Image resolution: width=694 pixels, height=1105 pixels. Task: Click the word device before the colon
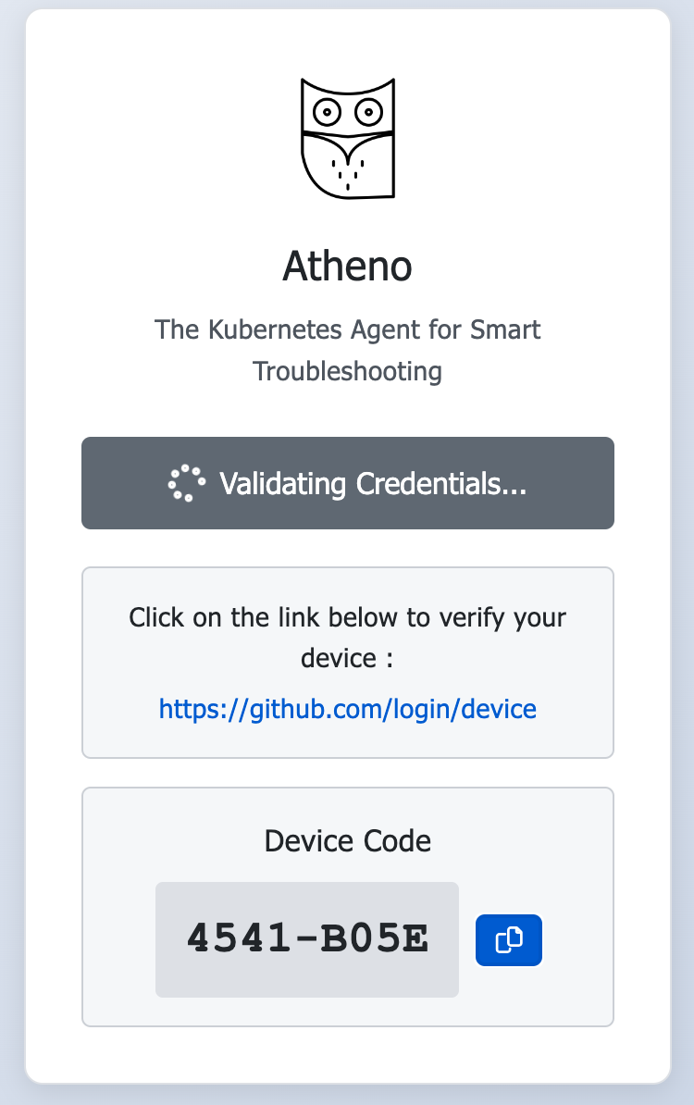click(338, 659)
